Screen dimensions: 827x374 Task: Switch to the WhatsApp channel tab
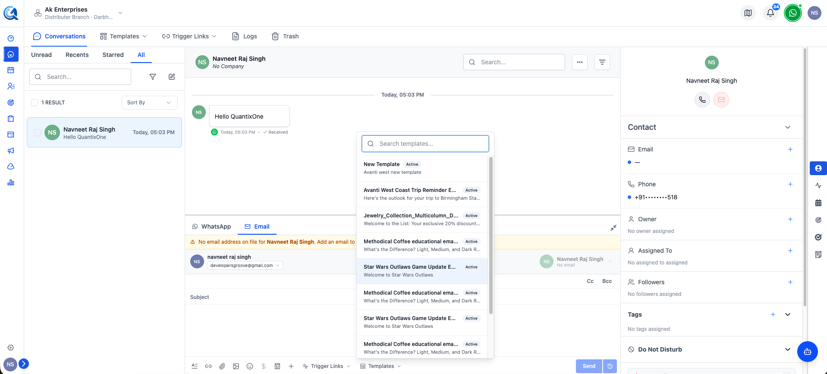coord(211,226)
